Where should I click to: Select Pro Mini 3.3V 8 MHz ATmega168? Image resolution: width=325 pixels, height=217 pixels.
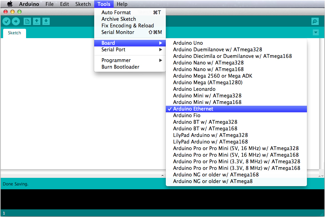236,168
